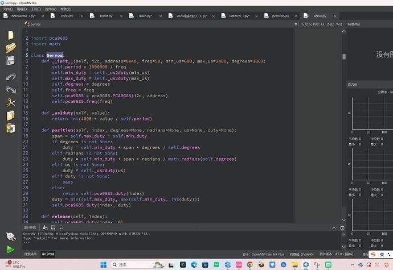Click the OpenMV IDE taskbar icon
393x270 pixels.
[306, 264]
